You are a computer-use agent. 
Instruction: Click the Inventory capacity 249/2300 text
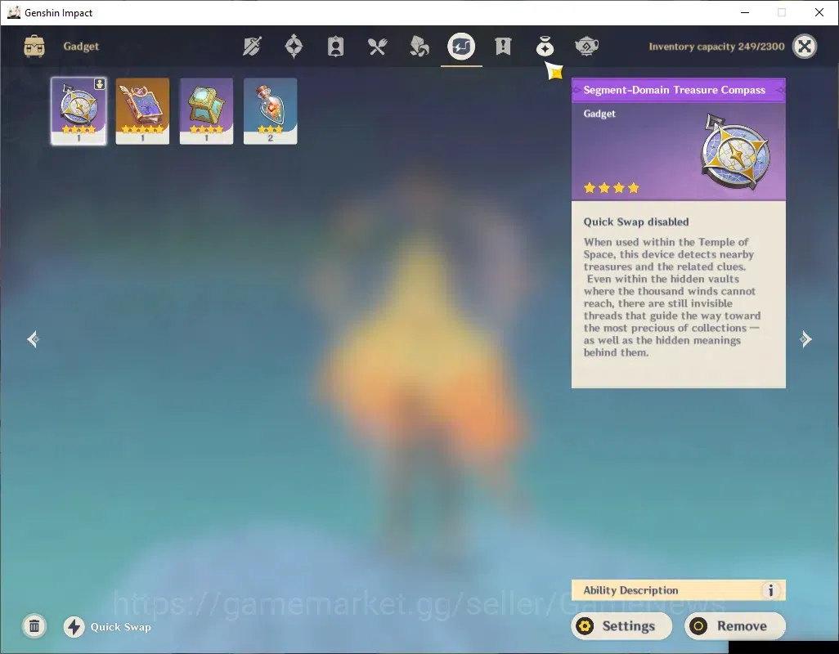click(x=716, y=47)
